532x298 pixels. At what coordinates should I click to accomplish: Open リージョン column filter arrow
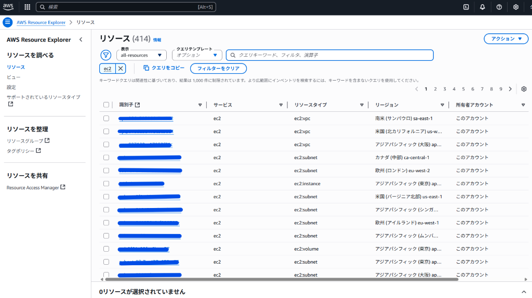click(x=443, y=105)
